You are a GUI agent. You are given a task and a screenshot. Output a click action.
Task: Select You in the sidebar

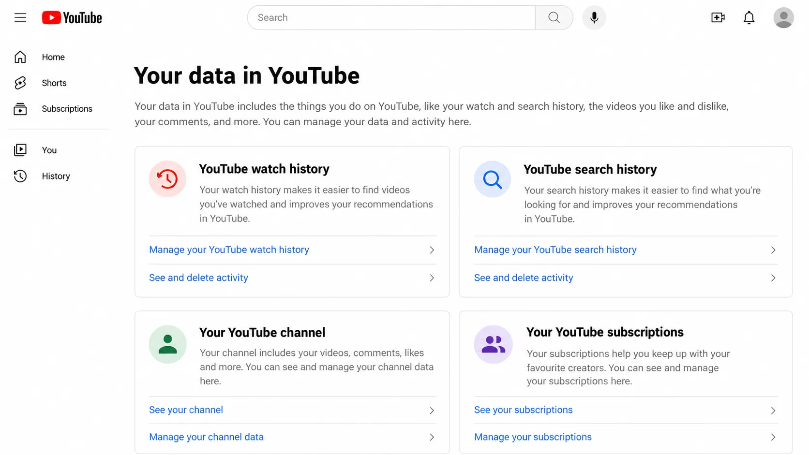[x=49, y=150]
